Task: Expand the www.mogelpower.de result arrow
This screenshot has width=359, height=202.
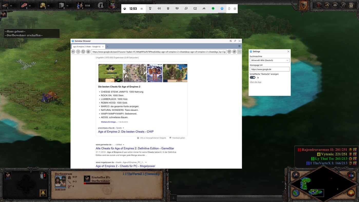Action: coord(146,162)
